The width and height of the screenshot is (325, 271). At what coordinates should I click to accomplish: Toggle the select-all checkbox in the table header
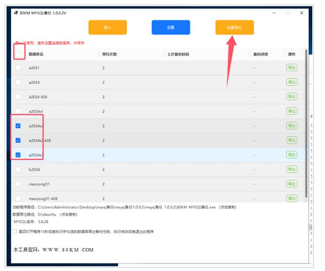pos(18,54)
